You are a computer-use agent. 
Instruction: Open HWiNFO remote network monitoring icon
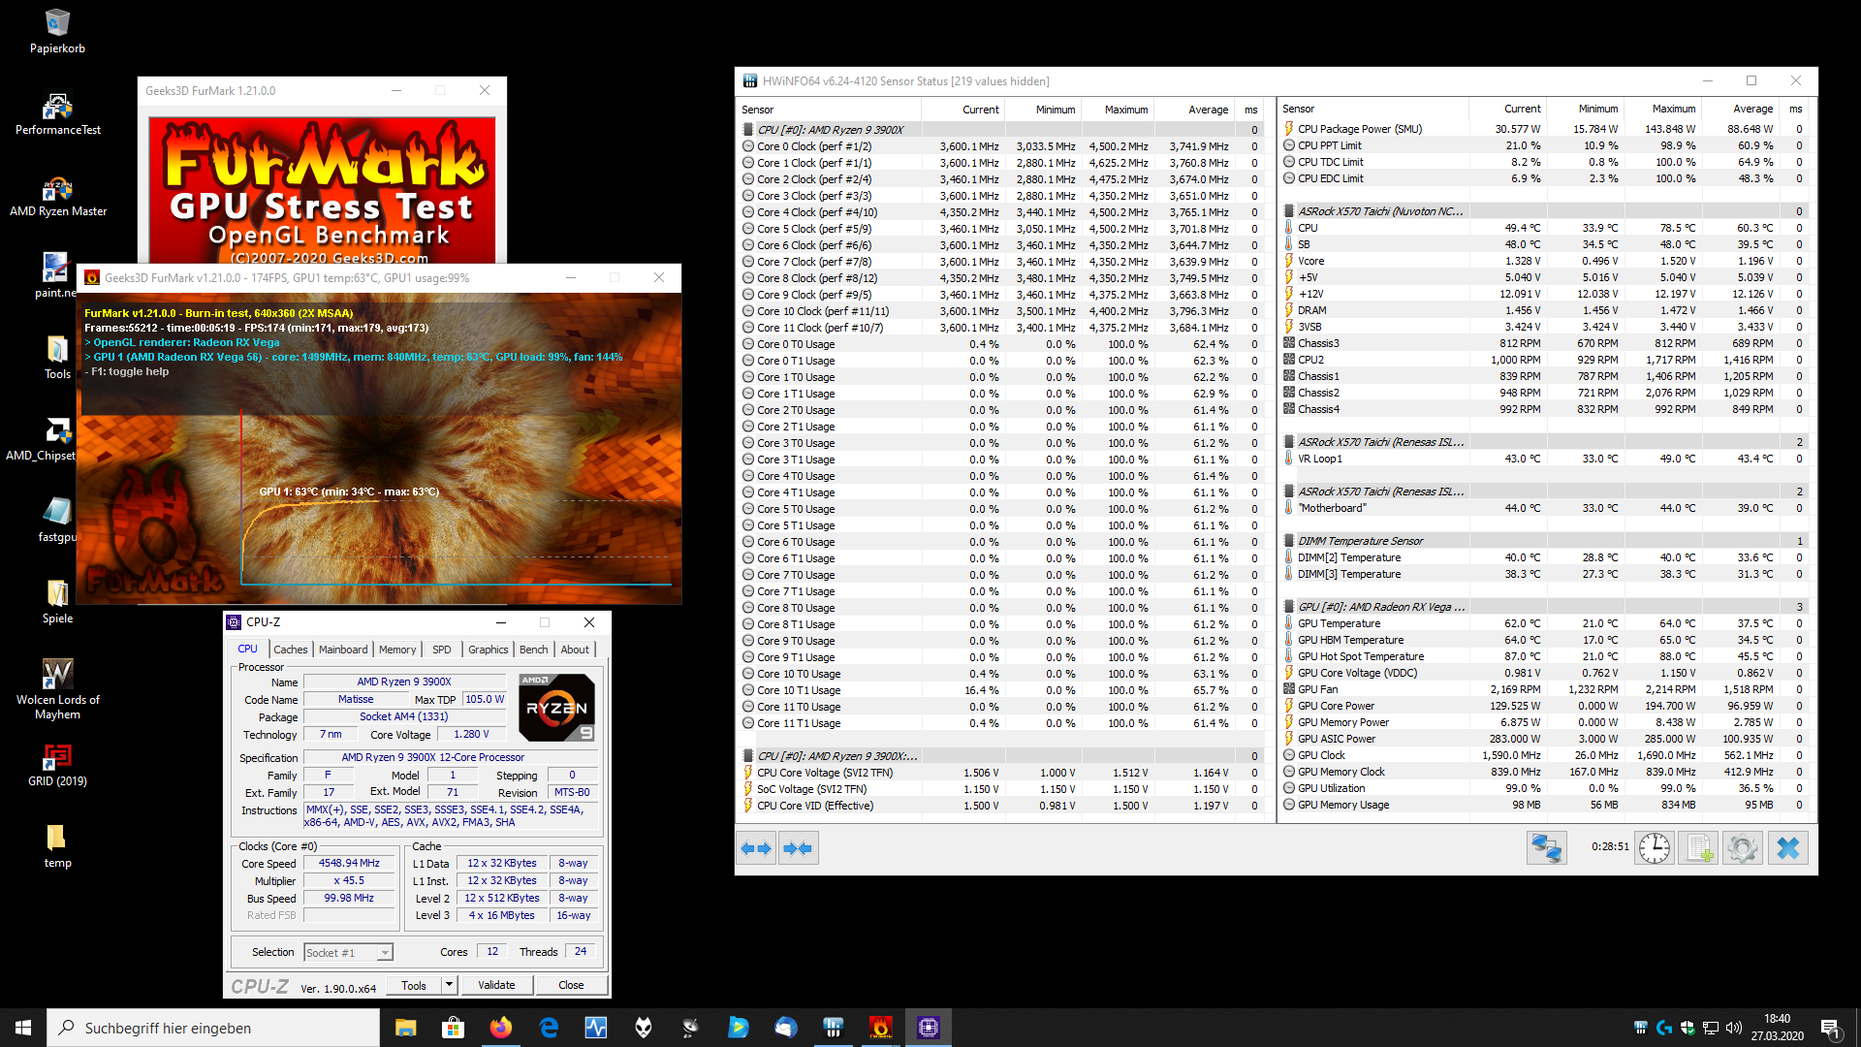(x=1546, y=848)
